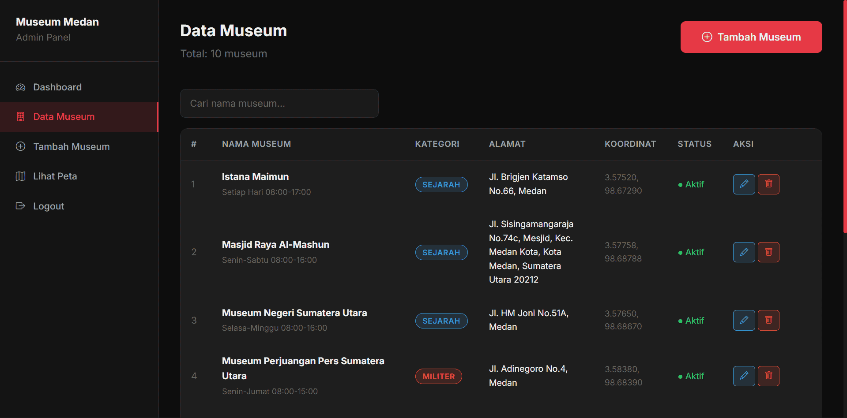
Task: Click address Jl. Brigjen Katamso No.66, Medan
Action: tap(528, 184)
